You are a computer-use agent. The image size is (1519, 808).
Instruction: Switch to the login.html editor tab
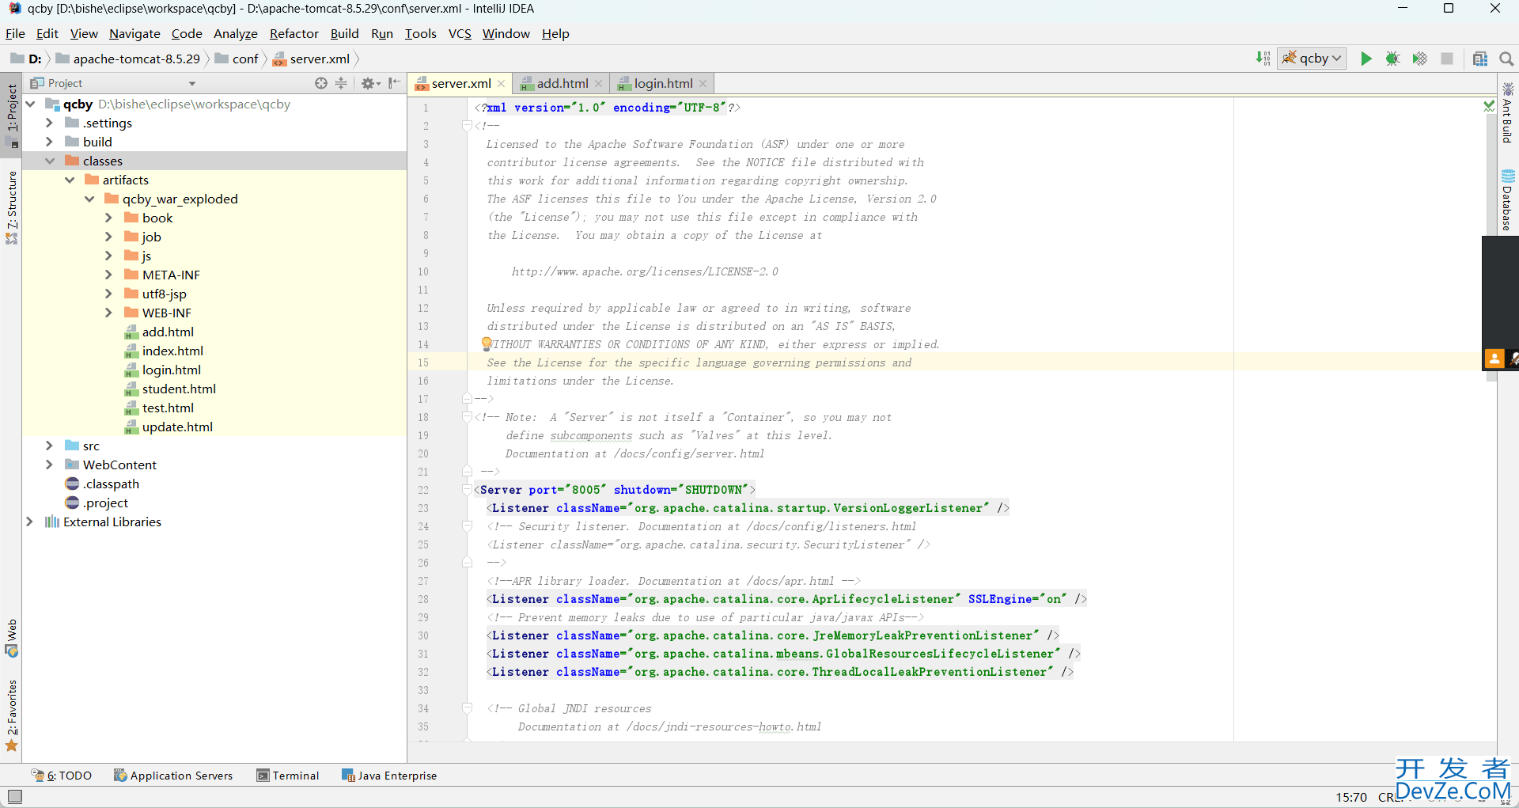click(663, 84)
